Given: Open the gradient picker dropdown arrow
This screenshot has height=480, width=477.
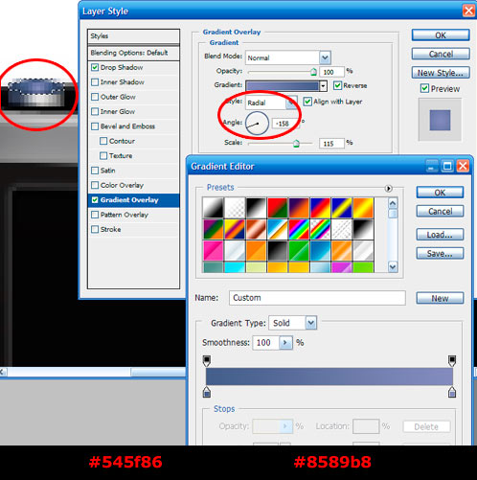Looking at the screenshot, I should coord(323,86).
